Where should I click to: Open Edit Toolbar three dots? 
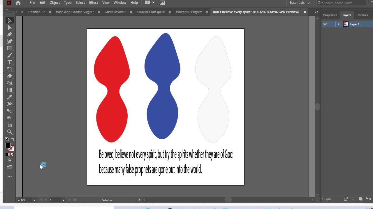click(10, 176)
